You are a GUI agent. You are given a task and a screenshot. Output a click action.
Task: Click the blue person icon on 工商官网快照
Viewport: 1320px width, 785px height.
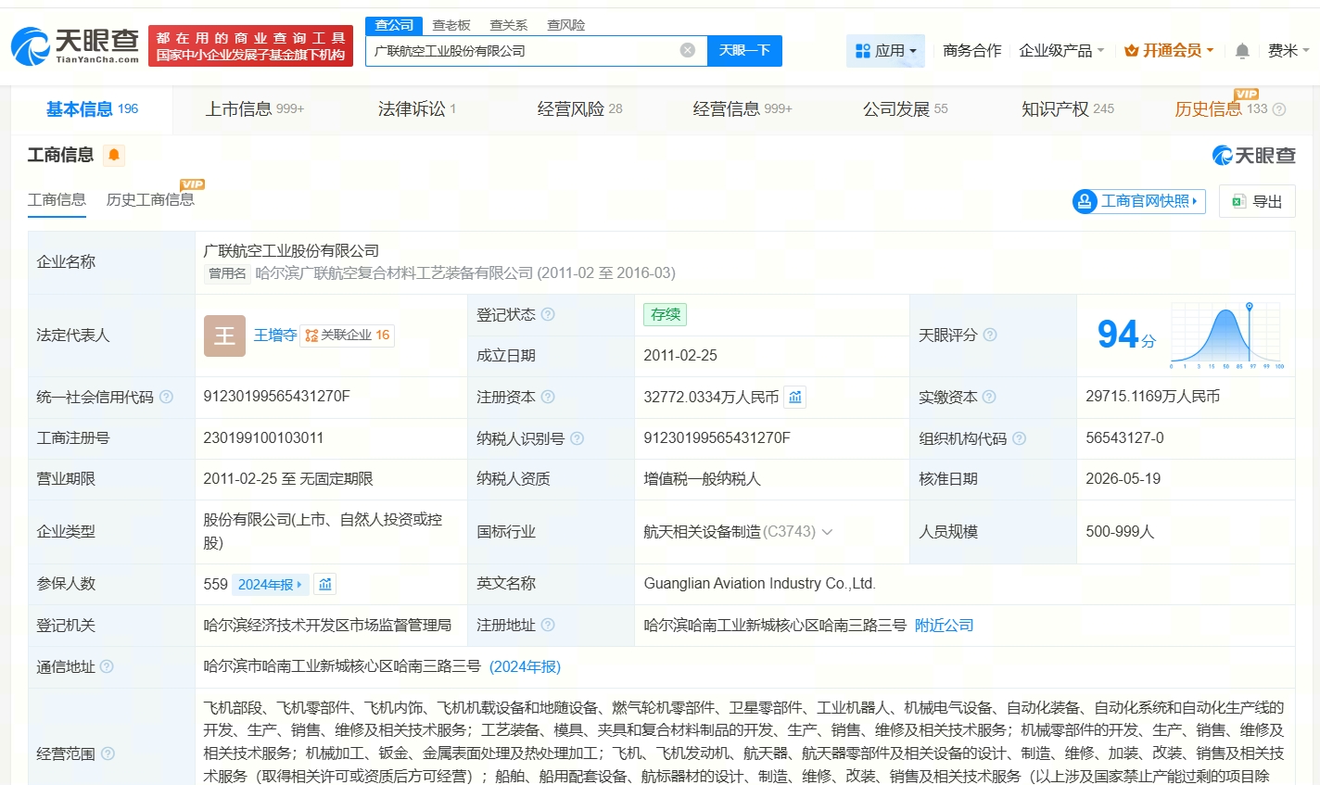[x=1085, y=201]
